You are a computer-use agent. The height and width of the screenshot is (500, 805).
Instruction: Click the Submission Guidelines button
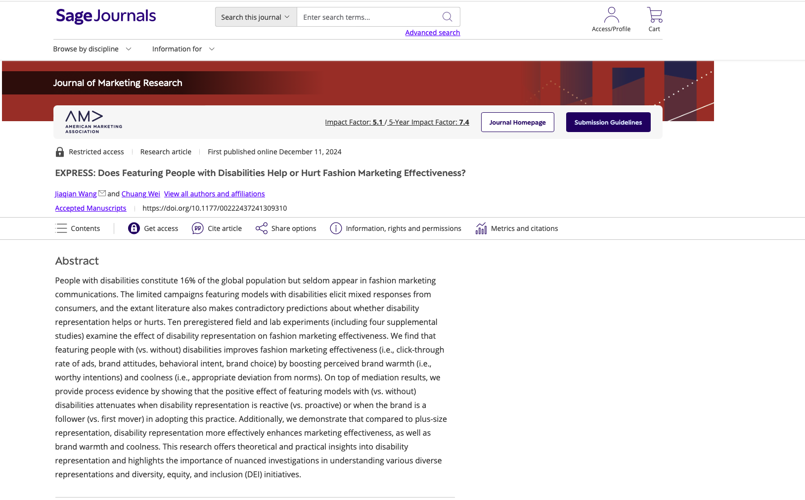click(608, 122)
